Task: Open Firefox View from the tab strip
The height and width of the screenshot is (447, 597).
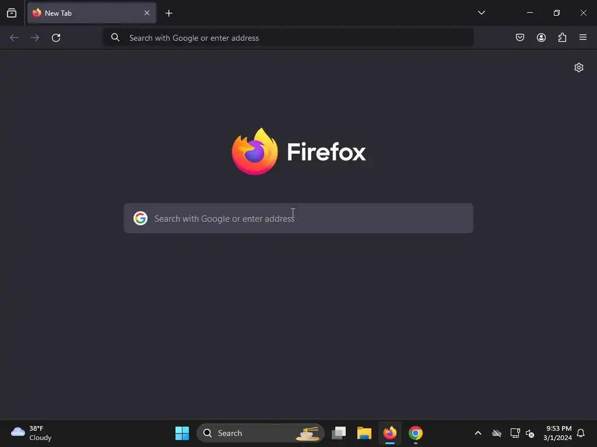Action: click(12, 13)
